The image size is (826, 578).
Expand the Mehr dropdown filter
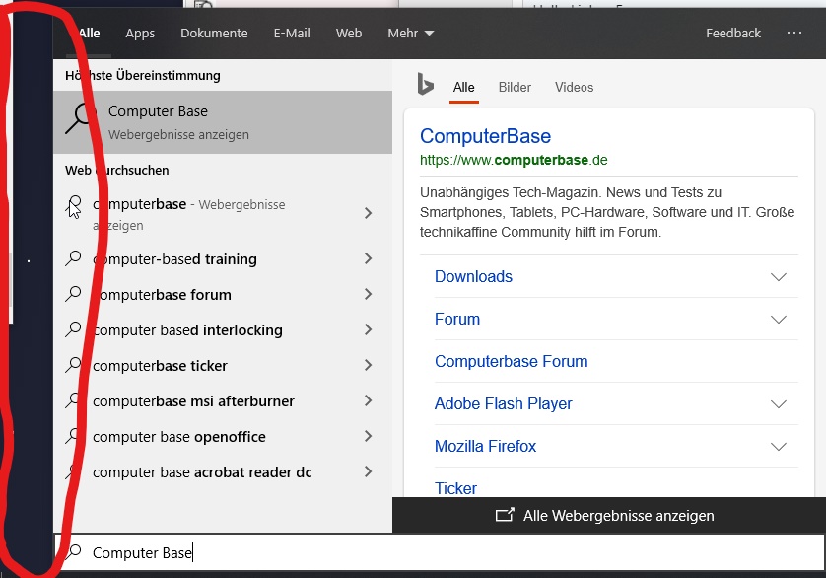[x=410, y=33]
